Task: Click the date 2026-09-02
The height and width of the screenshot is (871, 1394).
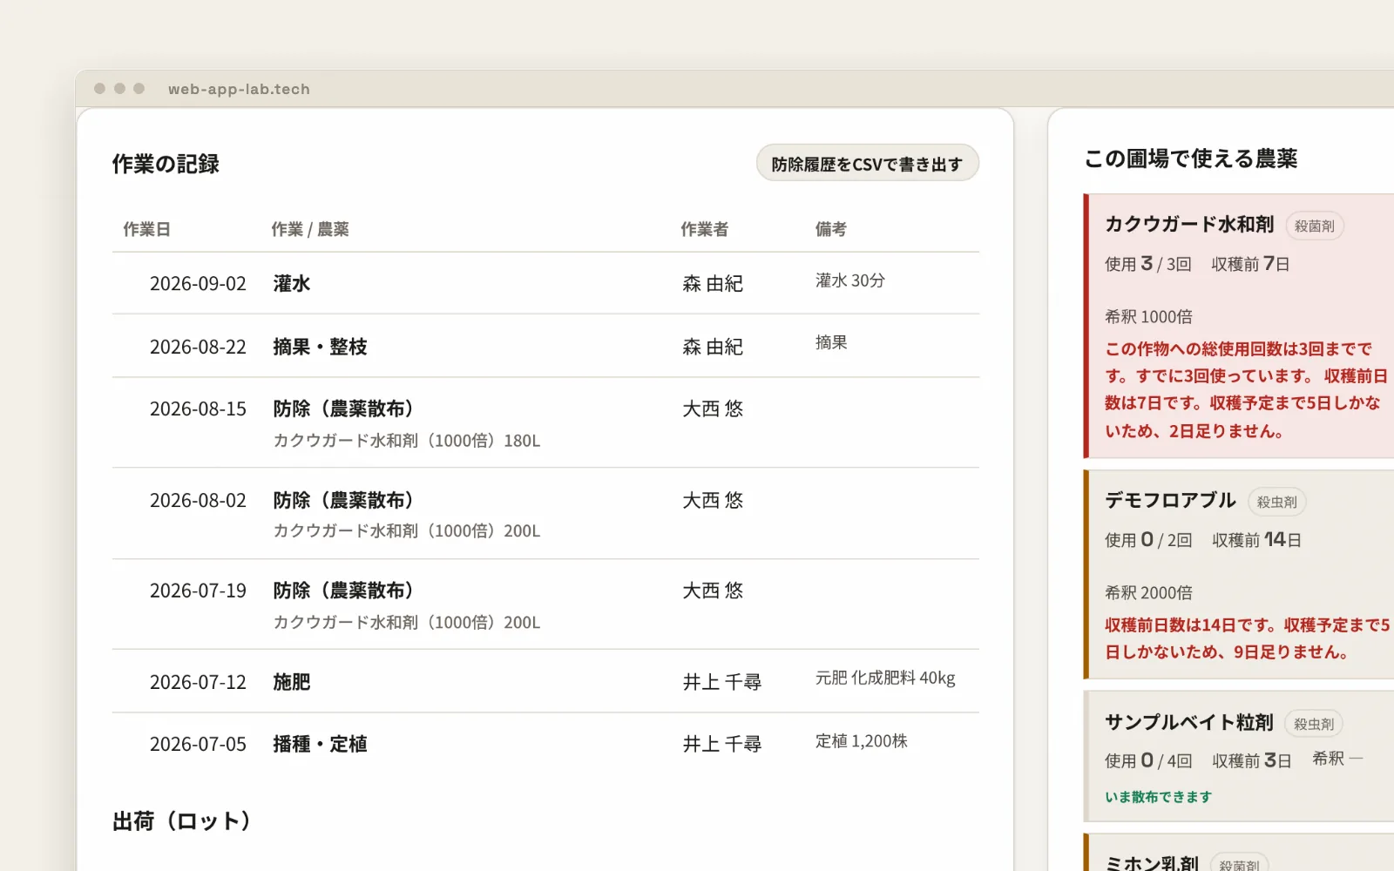Action: point(198,284)
